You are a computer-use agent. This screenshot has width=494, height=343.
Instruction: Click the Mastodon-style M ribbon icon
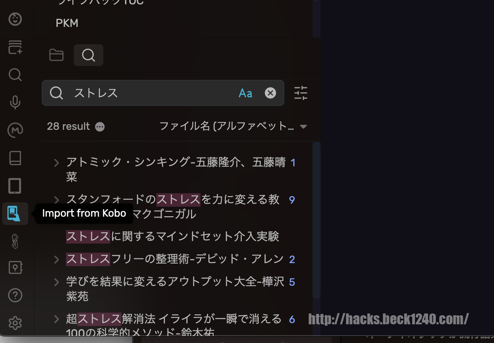(15, 130)
